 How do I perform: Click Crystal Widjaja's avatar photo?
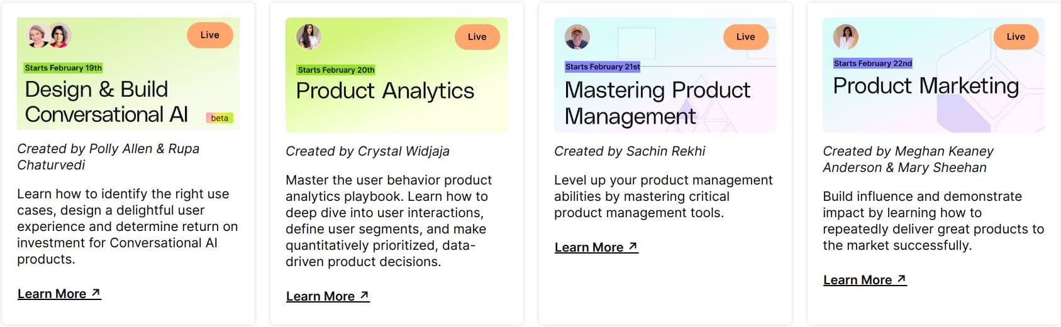point(309,37)
